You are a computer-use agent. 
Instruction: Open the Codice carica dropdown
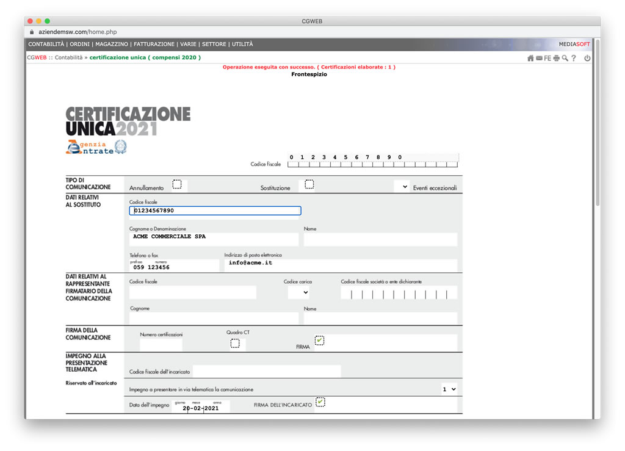point(299,292)
